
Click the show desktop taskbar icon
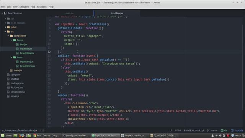tap(15, 135)
